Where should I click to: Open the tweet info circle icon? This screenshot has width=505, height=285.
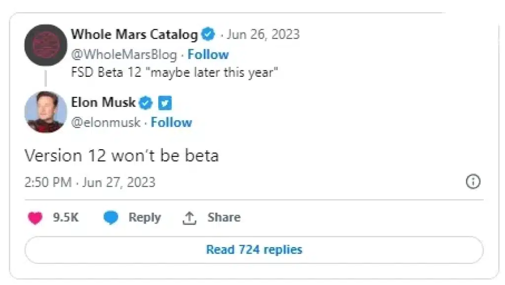pos(473,182)
